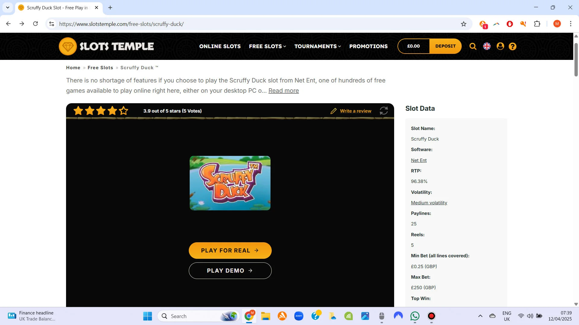Open File Explorer from the taskbar
This screenshot has width=579, height=325.
pyautogui.click(x=265, y=316)
